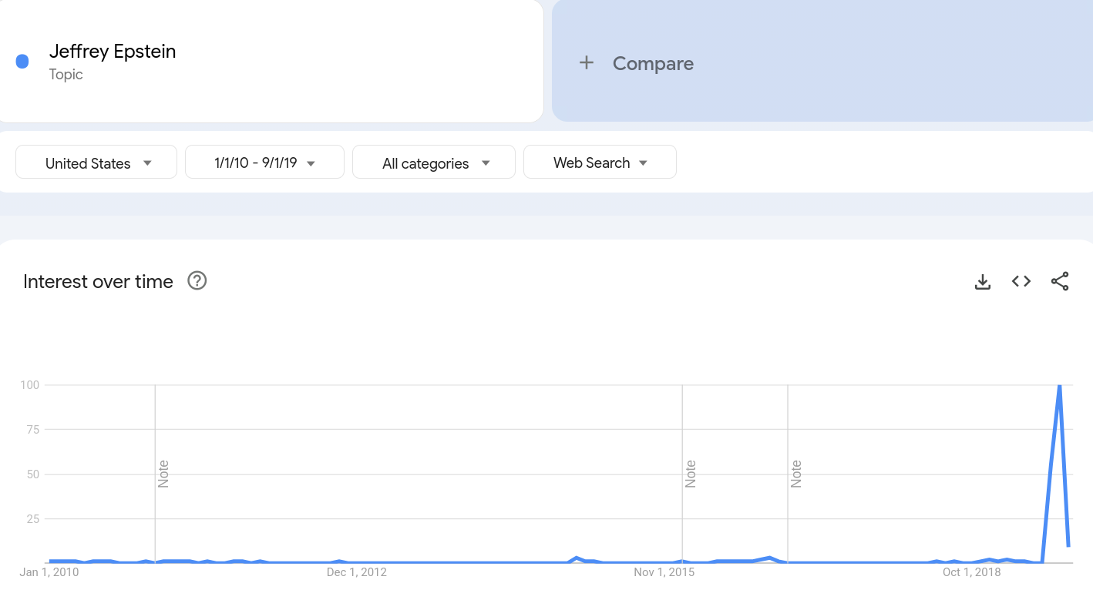
Task: Download the interest over time data
Action: (x=983, y=282)
